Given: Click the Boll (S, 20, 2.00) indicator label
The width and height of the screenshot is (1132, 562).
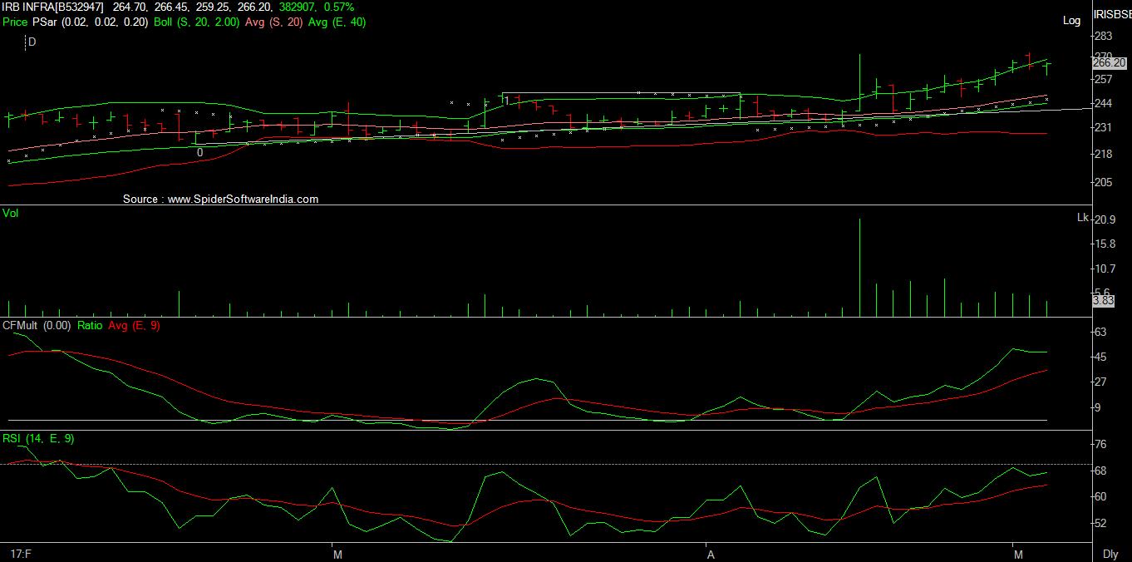Looking at the screenshot, I should point(197,22).
